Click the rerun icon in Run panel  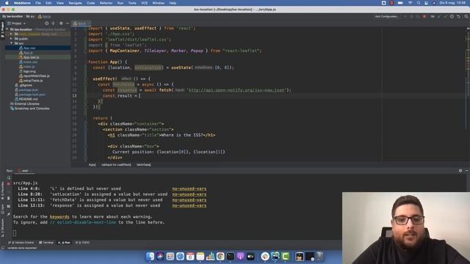(x=8, y=177)
